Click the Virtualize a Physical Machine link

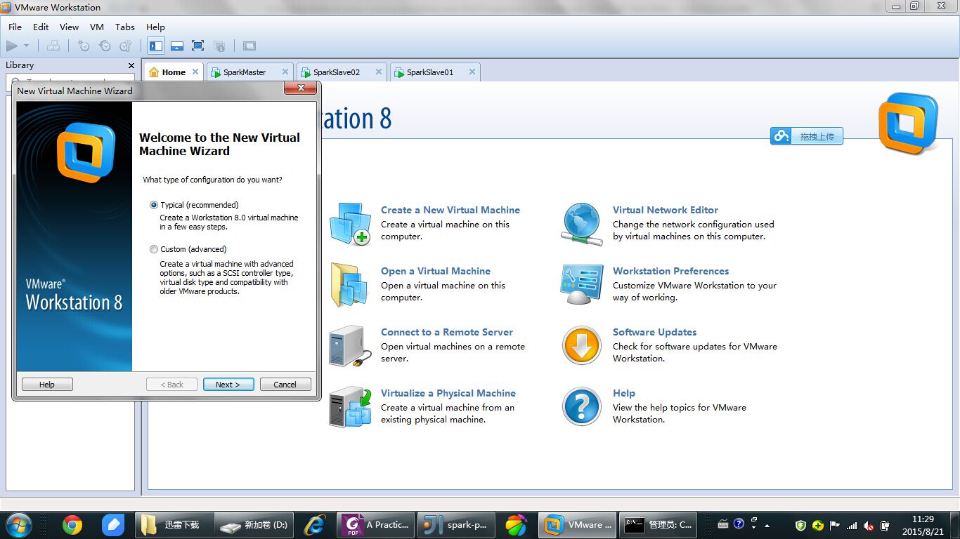coord(448,393)
